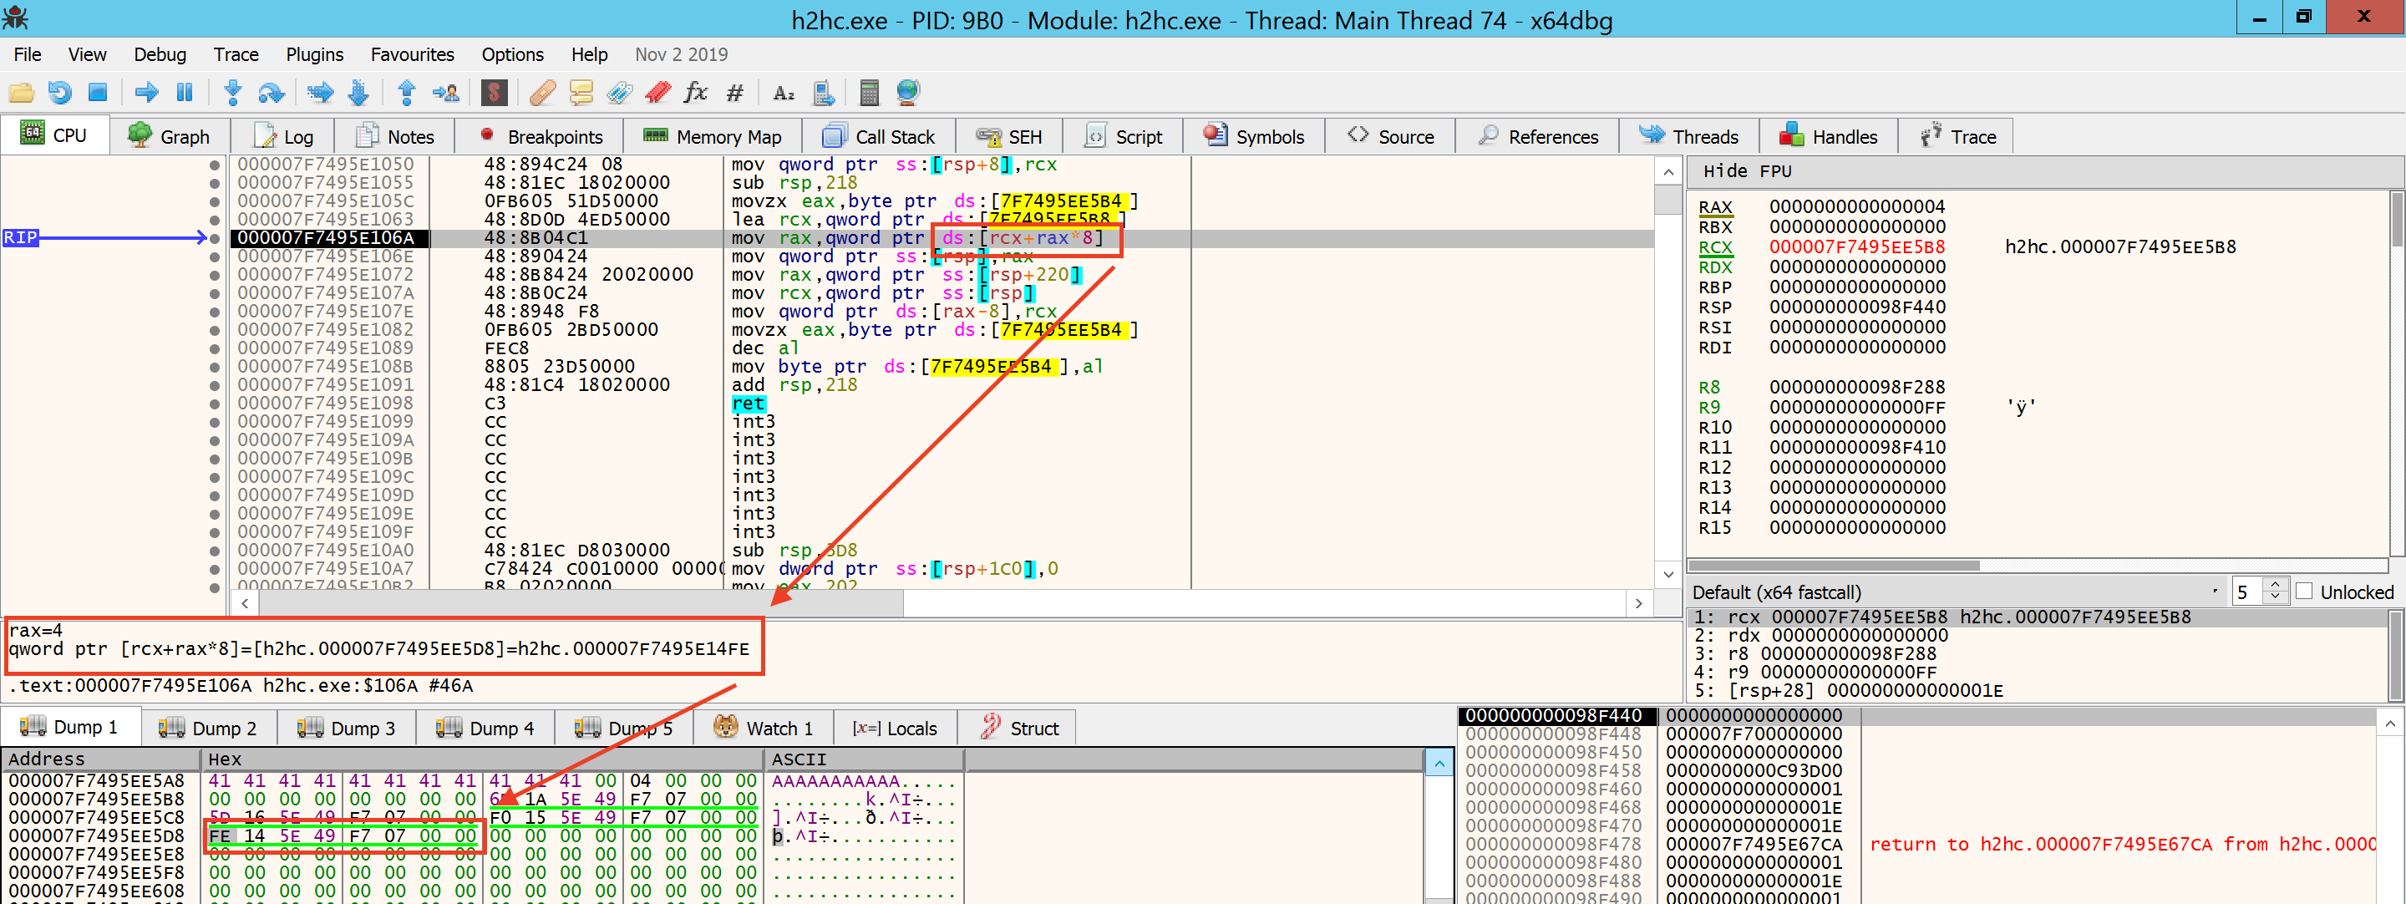Open the Calculator icon

pos(869,93)
